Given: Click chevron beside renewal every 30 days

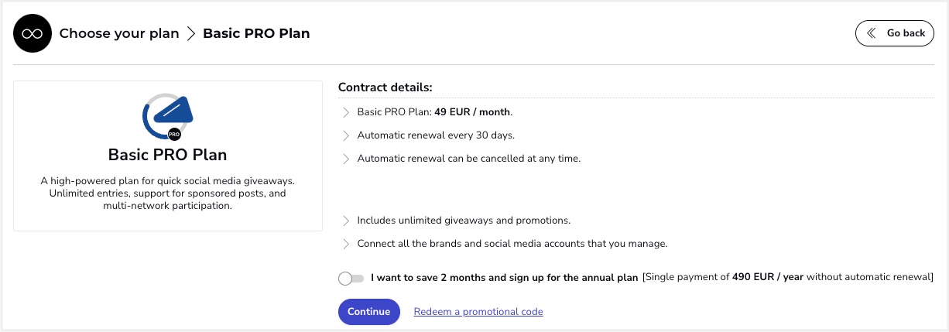Looking at the screenshot, I should 346,135.
